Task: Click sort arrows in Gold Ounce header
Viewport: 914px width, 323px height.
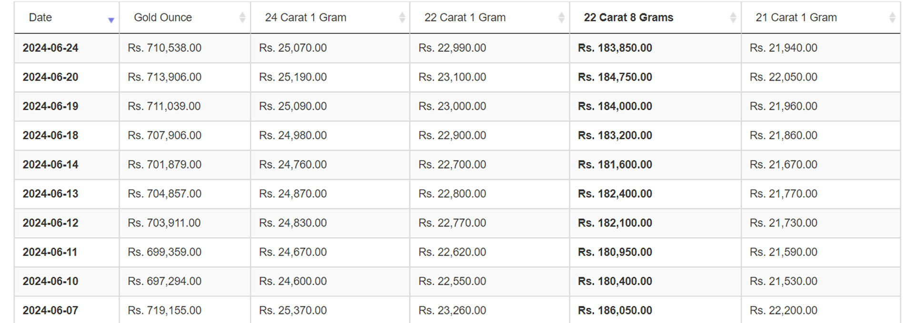Action: click(x=242, y=18)
